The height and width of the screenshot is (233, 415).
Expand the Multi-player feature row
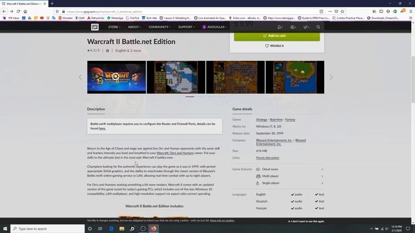click(290, 176)
